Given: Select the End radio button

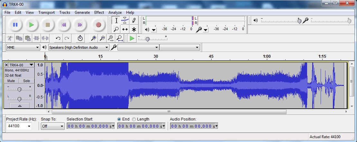Looking at the screenshot, I should click(119, 119).
